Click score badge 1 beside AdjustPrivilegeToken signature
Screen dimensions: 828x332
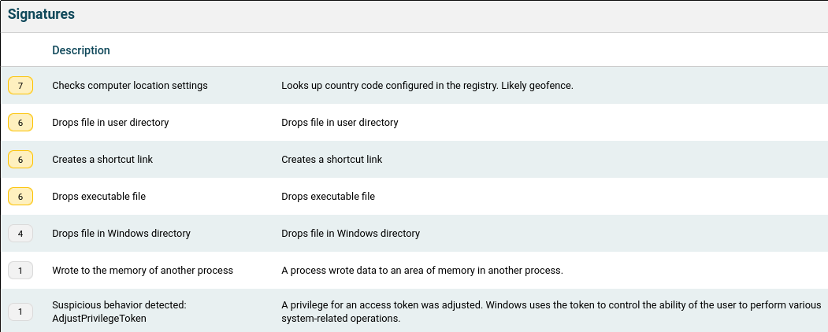coord(20,312)
